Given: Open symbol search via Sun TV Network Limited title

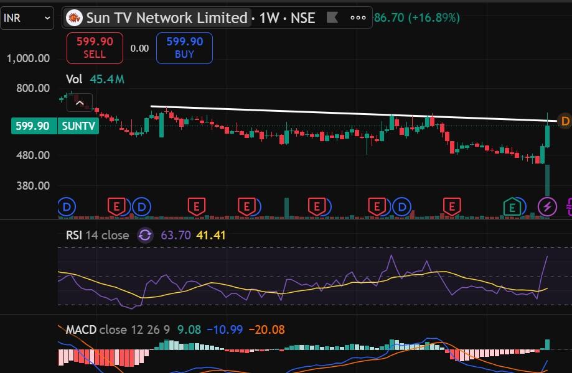Looking at the screenshot, I should tap(167, 17).
